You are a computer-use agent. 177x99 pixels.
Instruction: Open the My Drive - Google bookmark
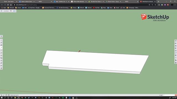34,8
